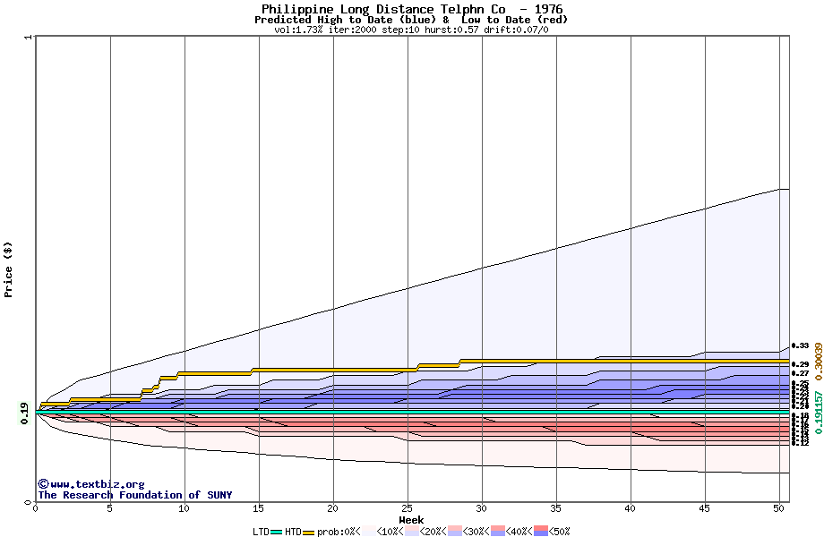Click the green LTD legend line marker
Image resolution: width=824 pixels, height=537 pixels.
pyautogui.click(x=277, y=532)
